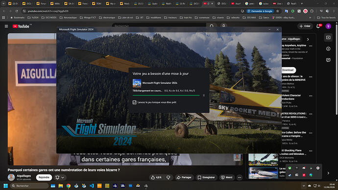Click the Aiguillages channel avatar

[x=11, y=177]
